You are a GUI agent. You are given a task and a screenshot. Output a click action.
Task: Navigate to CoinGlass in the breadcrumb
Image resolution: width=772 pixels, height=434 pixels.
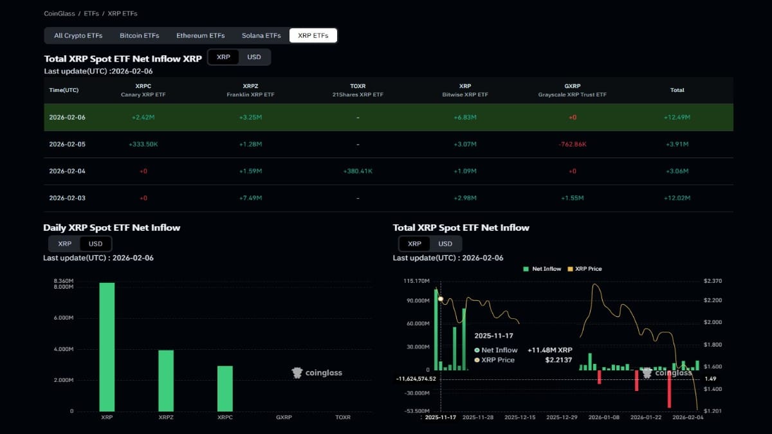click(59, 14)
